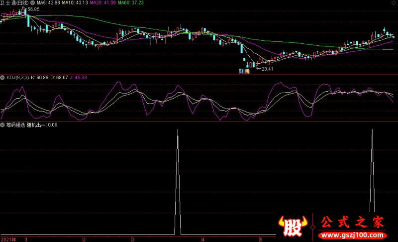Click the settings icon beside 卫士通(日线)

tap(32, 2)
